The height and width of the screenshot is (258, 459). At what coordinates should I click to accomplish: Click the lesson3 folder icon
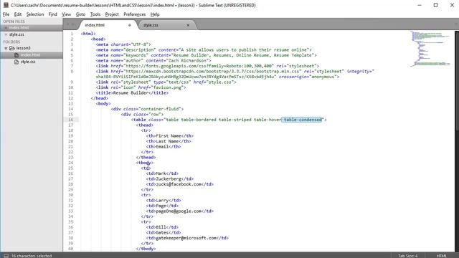pos(12,48)
